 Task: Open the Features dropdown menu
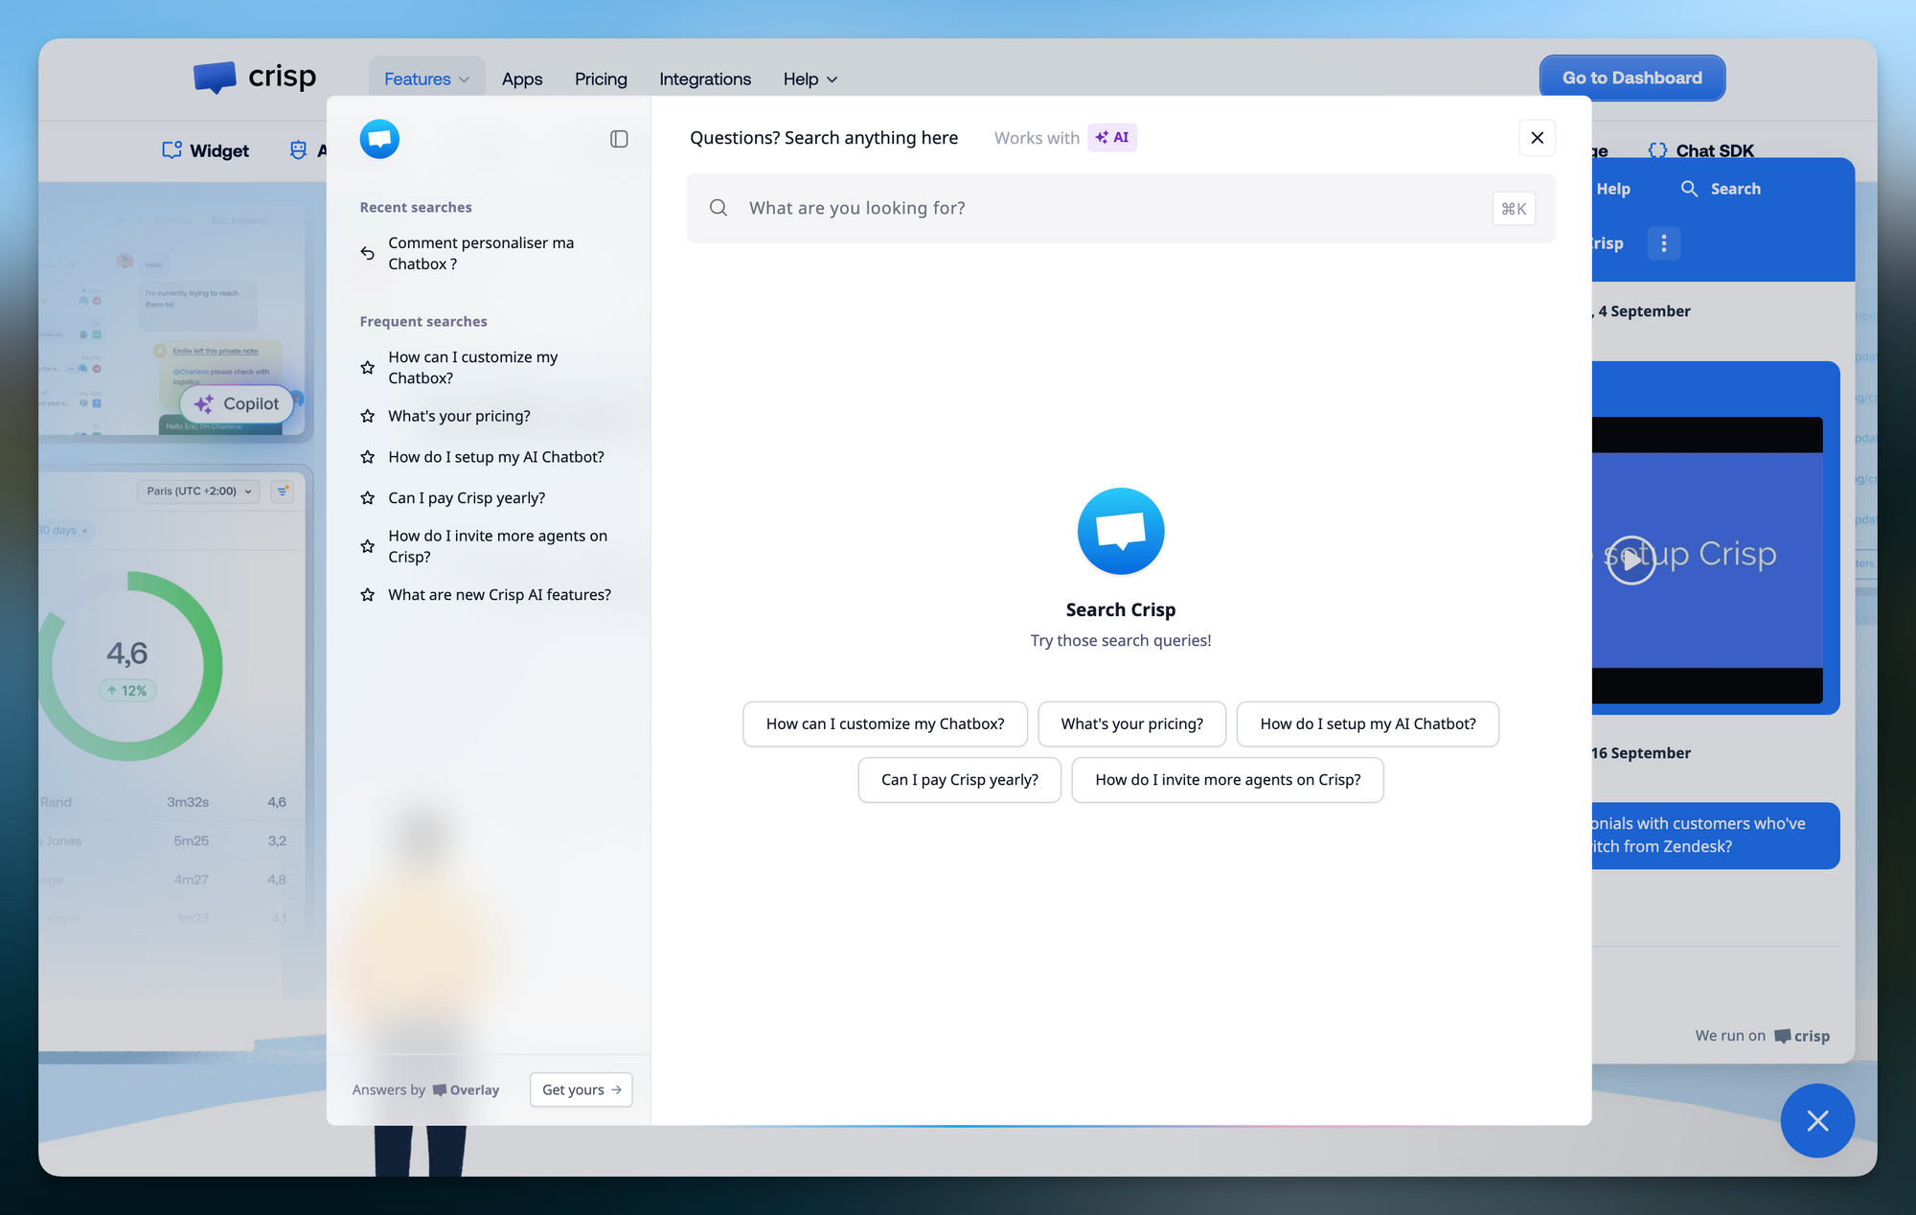[x=426, y=79]
